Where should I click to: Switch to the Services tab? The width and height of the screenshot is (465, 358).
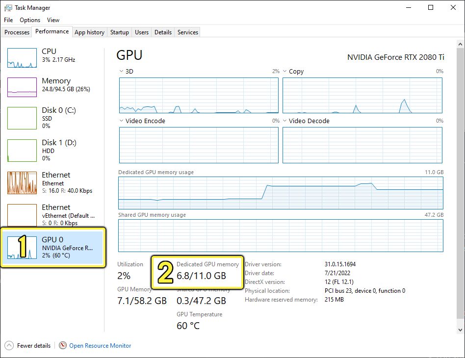click(187, 32)
